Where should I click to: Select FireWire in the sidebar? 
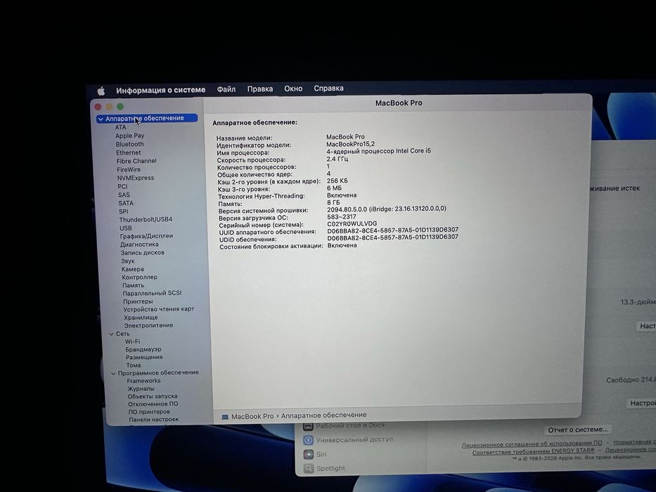click(x=129, y=169)
